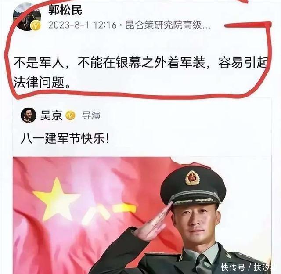This screenshot has height=274, width=281.
Task: Open the 八一建军节快乐! repost text
Action: tap(65, 139)
